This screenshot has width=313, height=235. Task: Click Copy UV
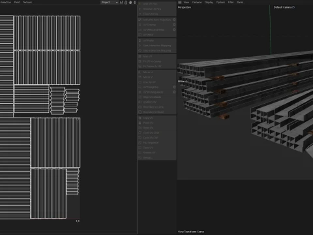tap(156, 118)
